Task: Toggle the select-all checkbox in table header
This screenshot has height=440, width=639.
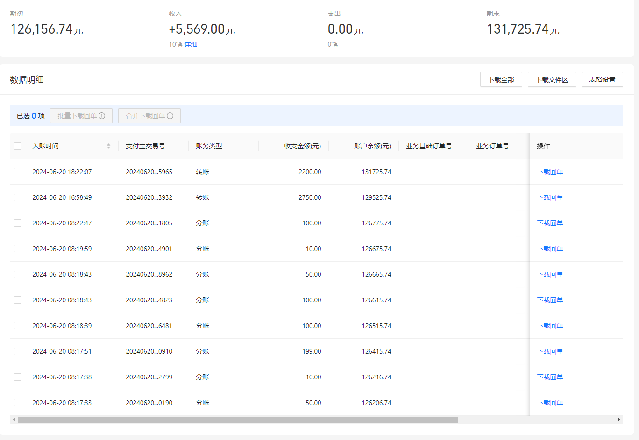Action: click(x=18, y=146)
